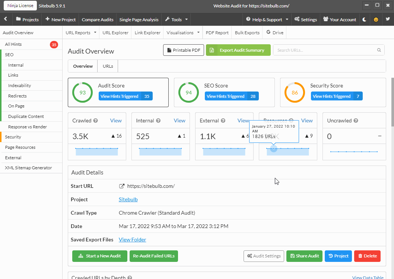Click Re-Audit Failed URLs button
This screenshot has height=279, width=394.
(x=154, y=256)
